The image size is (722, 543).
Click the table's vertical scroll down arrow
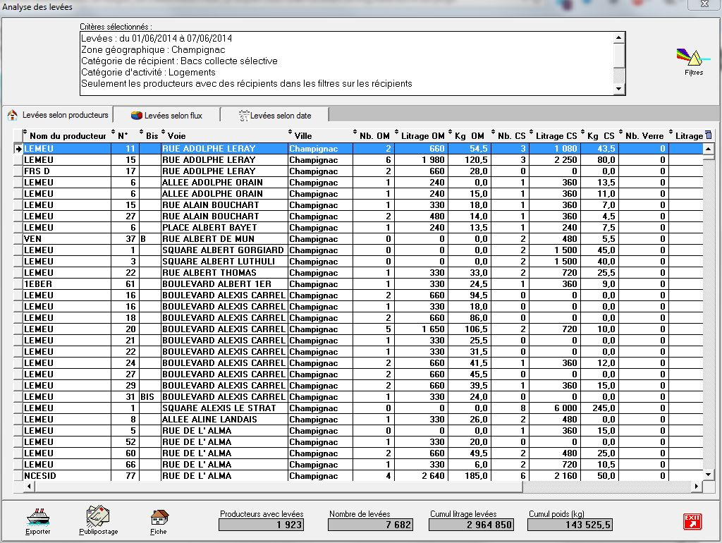coord(708,475)
